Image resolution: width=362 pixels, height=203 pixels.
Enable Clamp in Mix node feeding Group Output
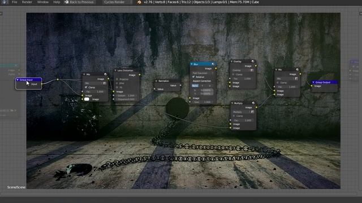point(278,83)
